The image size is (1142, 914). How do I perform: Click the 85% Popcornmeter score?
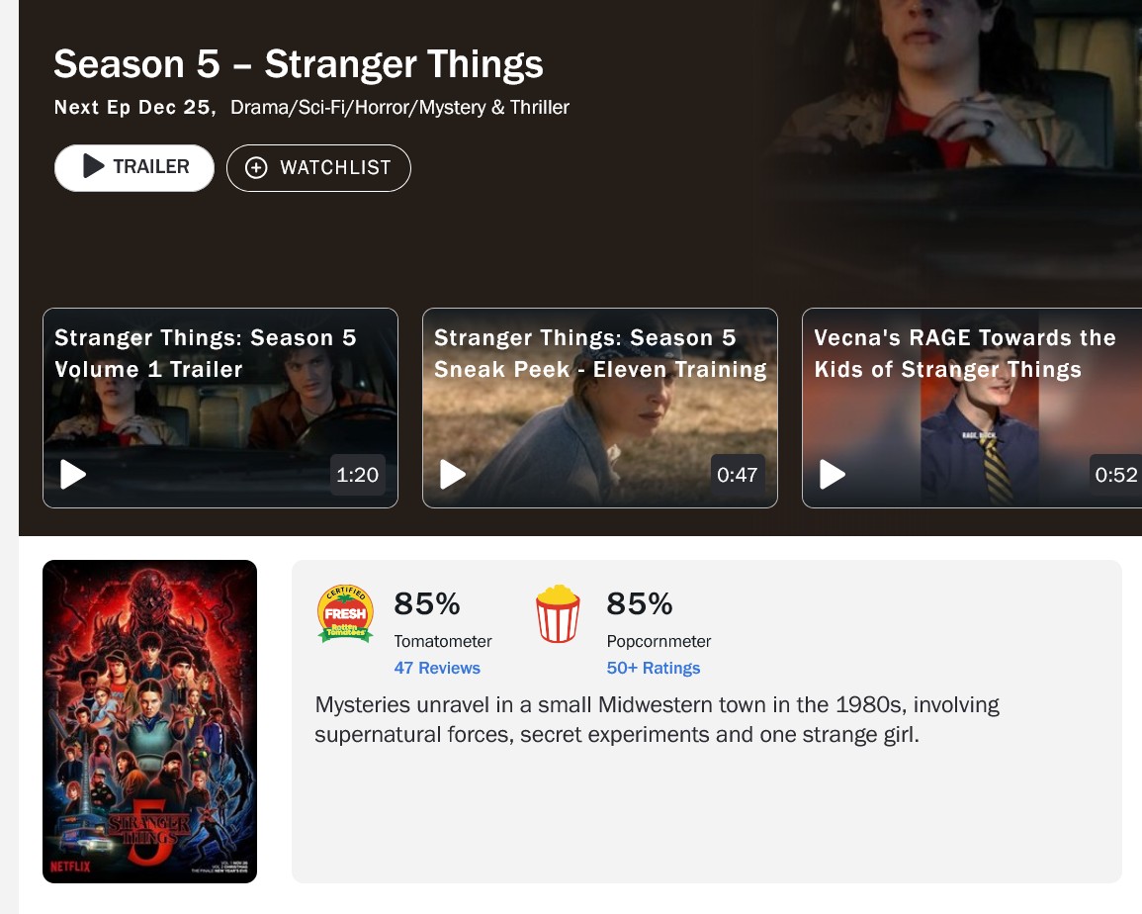click(x=640, y=602)
